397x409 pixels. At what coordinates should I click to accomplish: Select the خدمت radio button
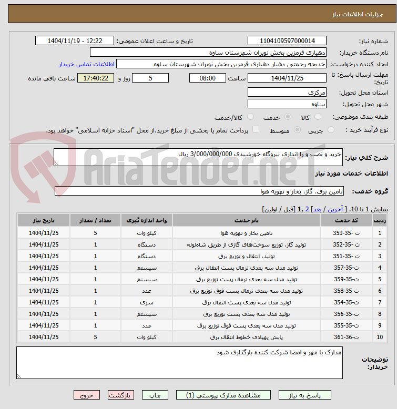[288, 117]
